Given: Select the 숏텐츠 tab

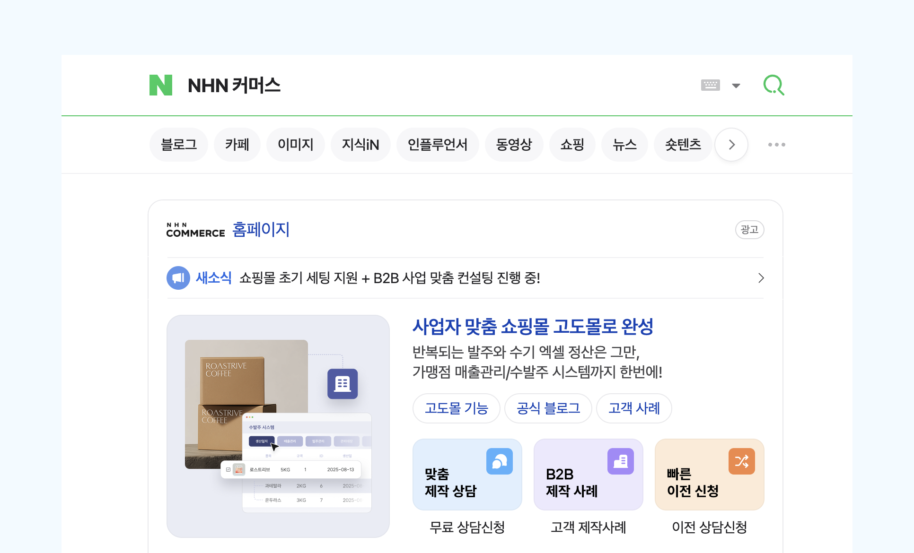Looking at the screenshot, I should point(683,145).
